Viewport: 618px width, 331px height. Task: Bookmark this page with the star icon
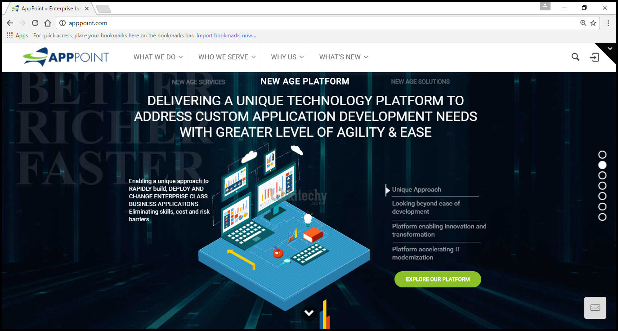[593, 23]
